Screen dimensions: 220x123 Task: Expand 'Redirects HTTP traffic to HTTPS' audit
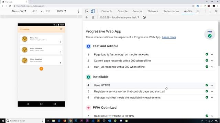point(212,116)
